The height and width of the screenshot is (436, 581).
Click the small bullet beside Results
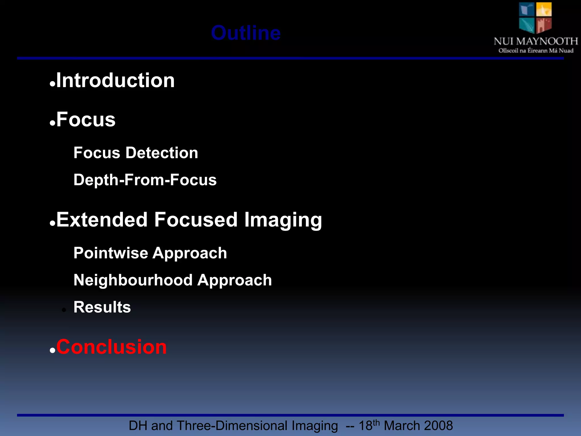[x=64, y=310]
